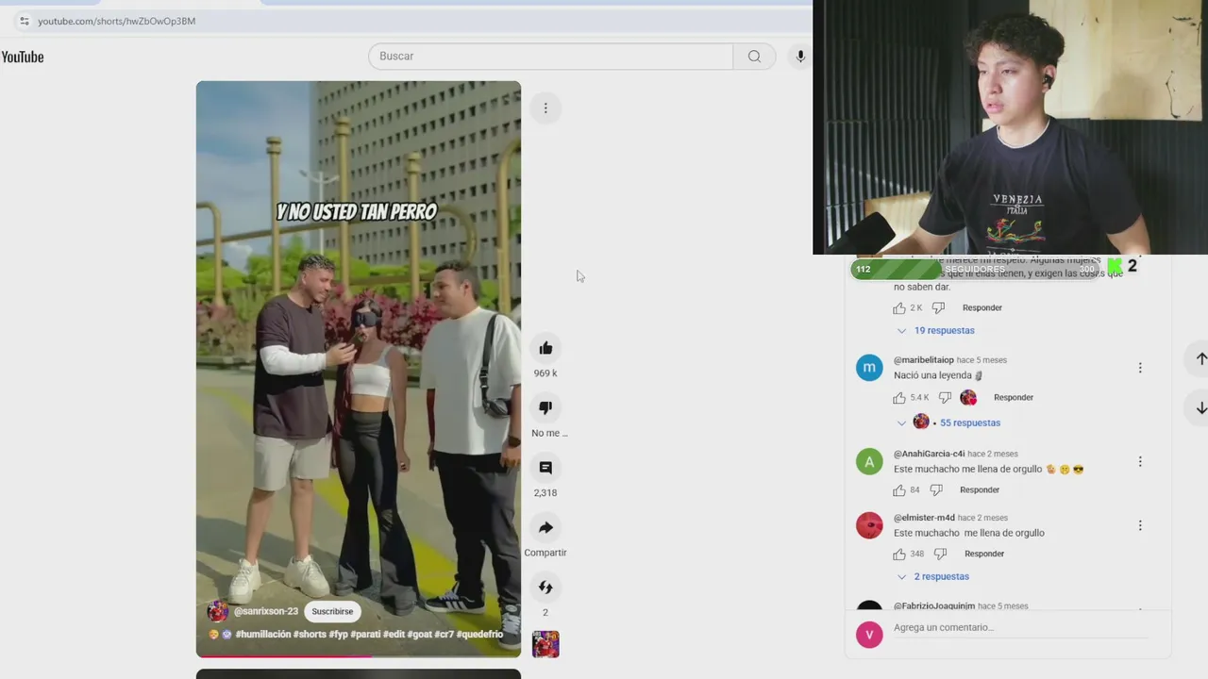Click the magnifying glass search button
1208x679 pixels.
pos(754,57)
